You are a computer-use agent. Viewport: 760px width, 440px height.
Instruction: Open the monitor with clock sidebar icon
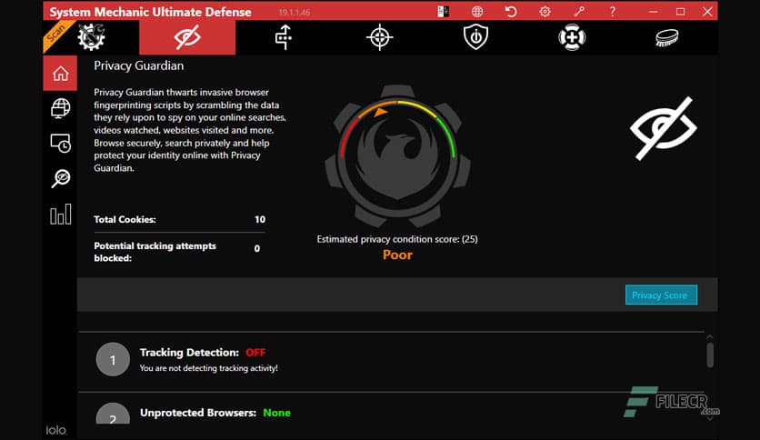tap(60, 143)
